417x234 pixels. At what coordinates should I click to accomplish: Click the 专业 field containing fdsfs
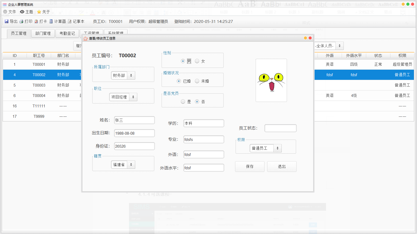point(204,139)
